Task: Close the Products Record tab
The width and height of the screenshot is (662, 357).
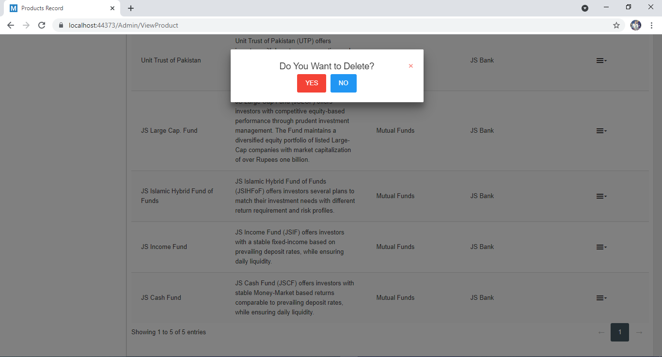Action: pos(112,8)
